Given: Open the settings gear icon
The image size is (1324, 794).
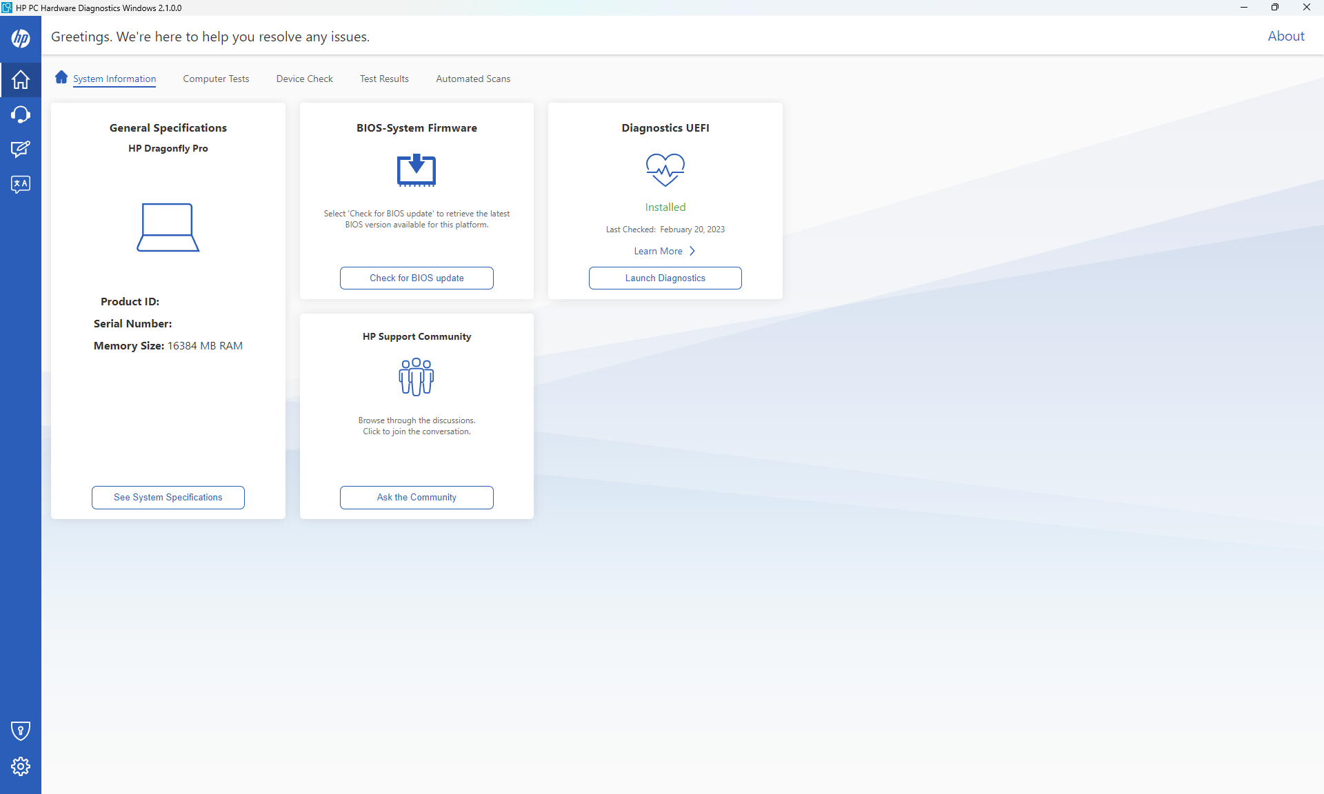Looking at the screenshot, I should coord(21,766).
